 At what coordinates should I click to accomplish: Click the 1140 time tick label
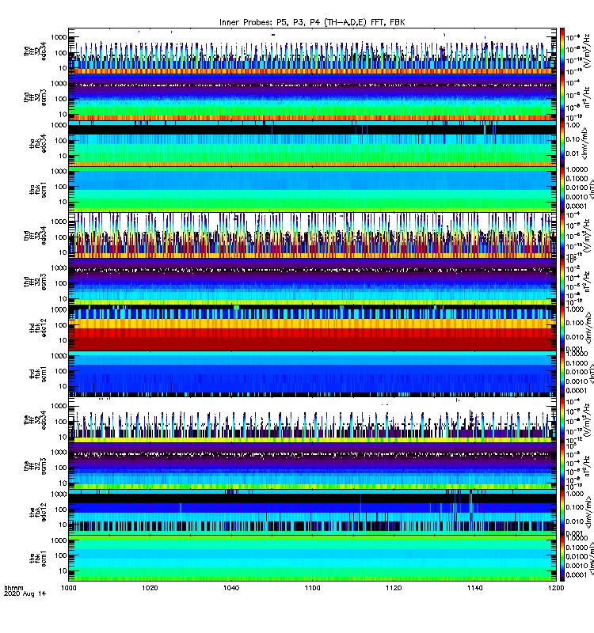474,588
